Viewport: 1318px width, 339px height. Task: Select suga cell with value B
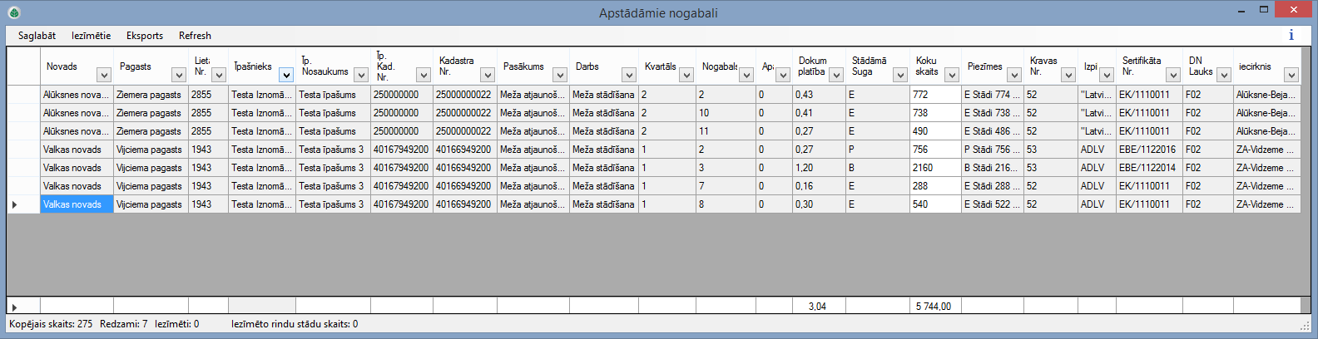point(877,168)
